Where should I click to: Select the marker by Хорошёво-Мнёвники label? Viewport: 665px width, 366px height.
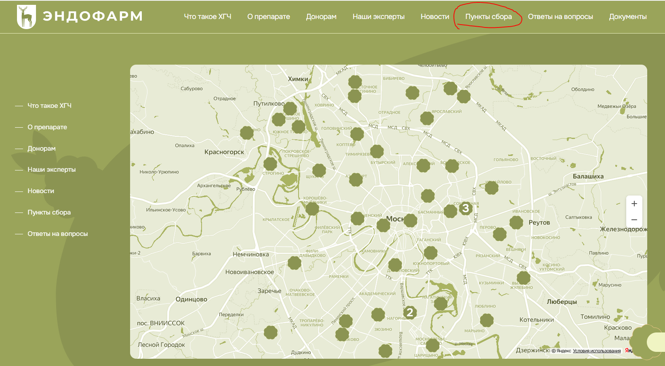click(312, 209)
